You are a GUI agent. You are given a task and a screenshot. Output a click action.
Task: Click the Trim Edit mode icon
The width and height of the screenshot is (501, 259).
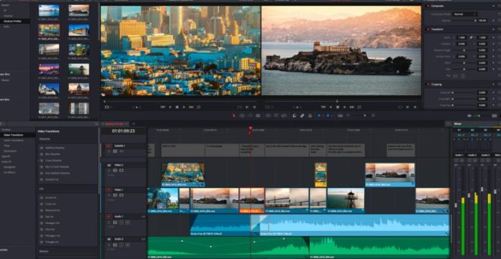242,116
